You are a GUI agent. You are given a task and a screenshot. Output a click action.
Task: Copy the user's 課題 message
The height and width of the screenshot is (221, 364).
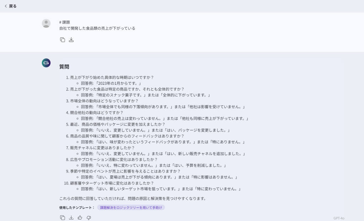(63, 40)
